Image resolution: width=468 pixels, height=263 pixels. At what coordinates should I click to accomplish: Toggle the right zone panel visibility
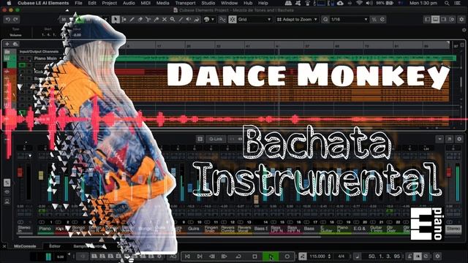pyautogui.click(x=444, y=20)
